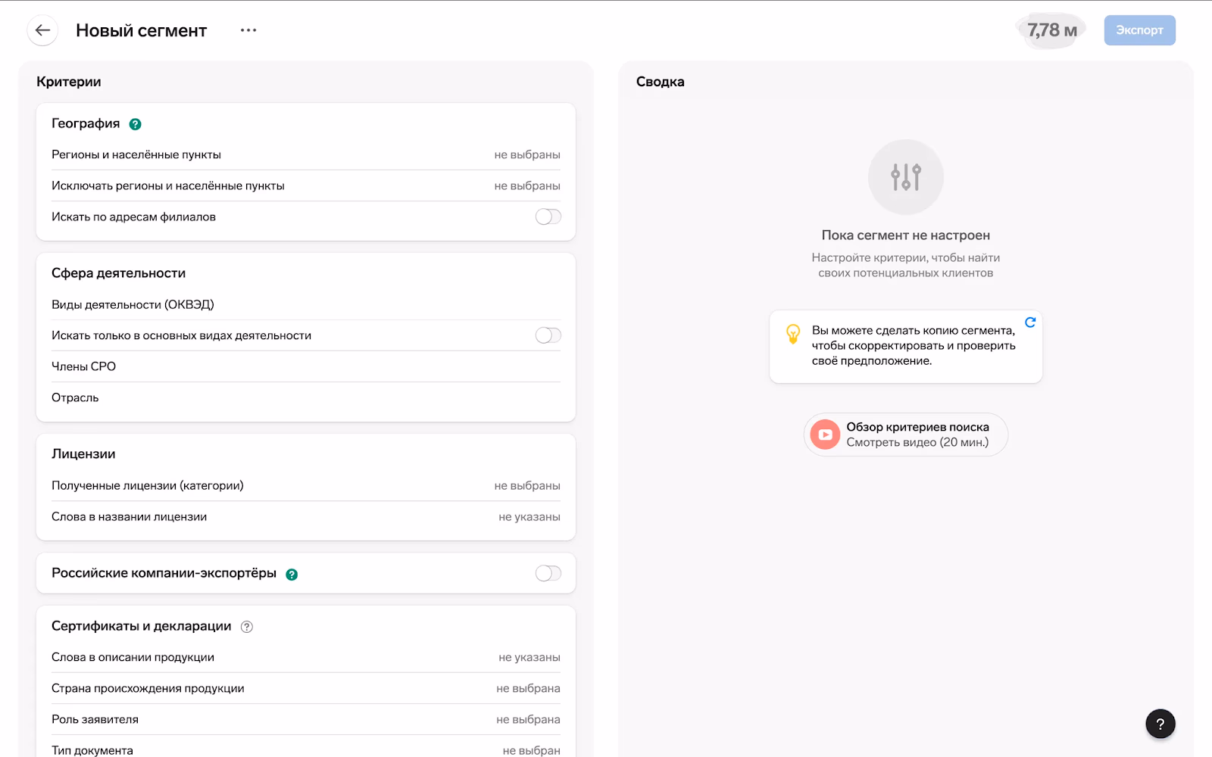Open the Смотреть видео (20 мин.) link
This screenshot has width=1212, height=757.
pyautogui.click(x=919, y=441)
